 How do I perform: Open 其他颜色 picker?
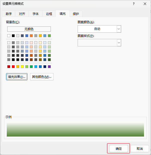tap(42, 77)
